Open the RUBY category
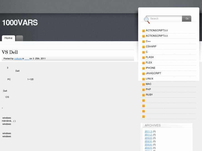The width and height of the screenshot is (202, 151). pyautogui.click(x=149, y=95)
